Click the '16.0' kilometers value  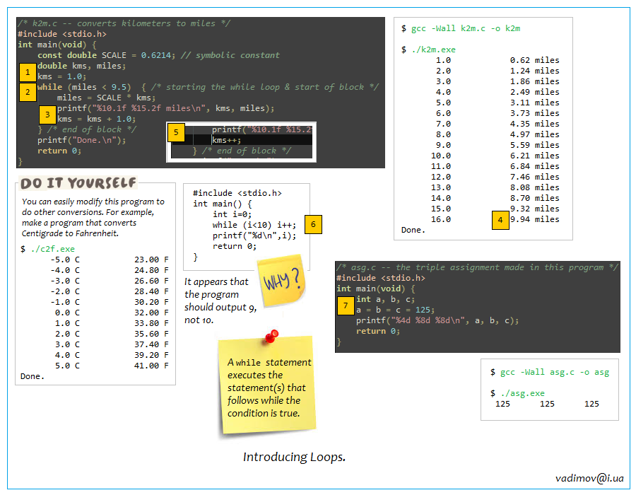coord(441,219)
